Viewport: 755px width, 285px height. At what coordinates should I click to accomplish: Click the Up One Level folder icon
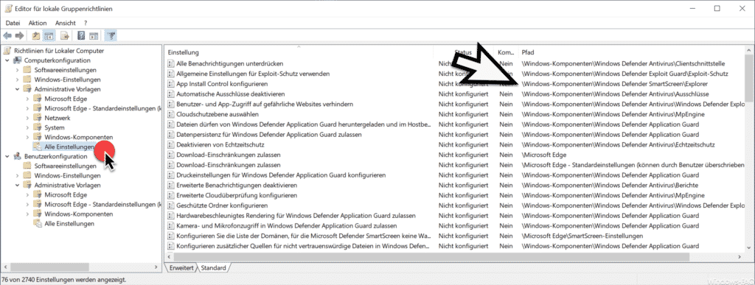pyautogui.click(x=36, y=35)
